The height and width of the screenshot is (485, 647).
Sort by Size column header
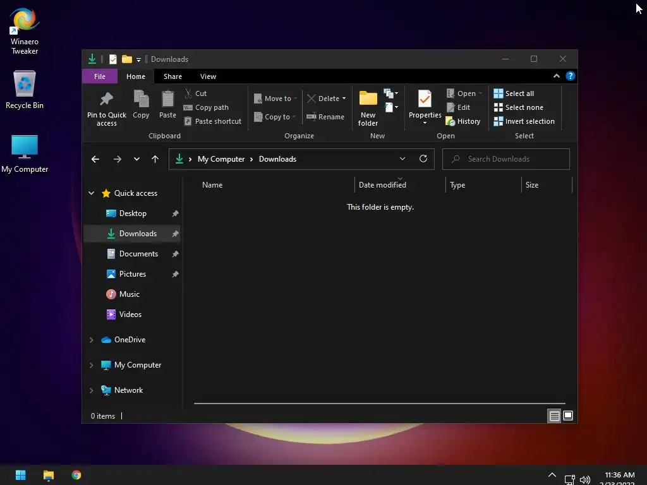(x=531, y=185)
